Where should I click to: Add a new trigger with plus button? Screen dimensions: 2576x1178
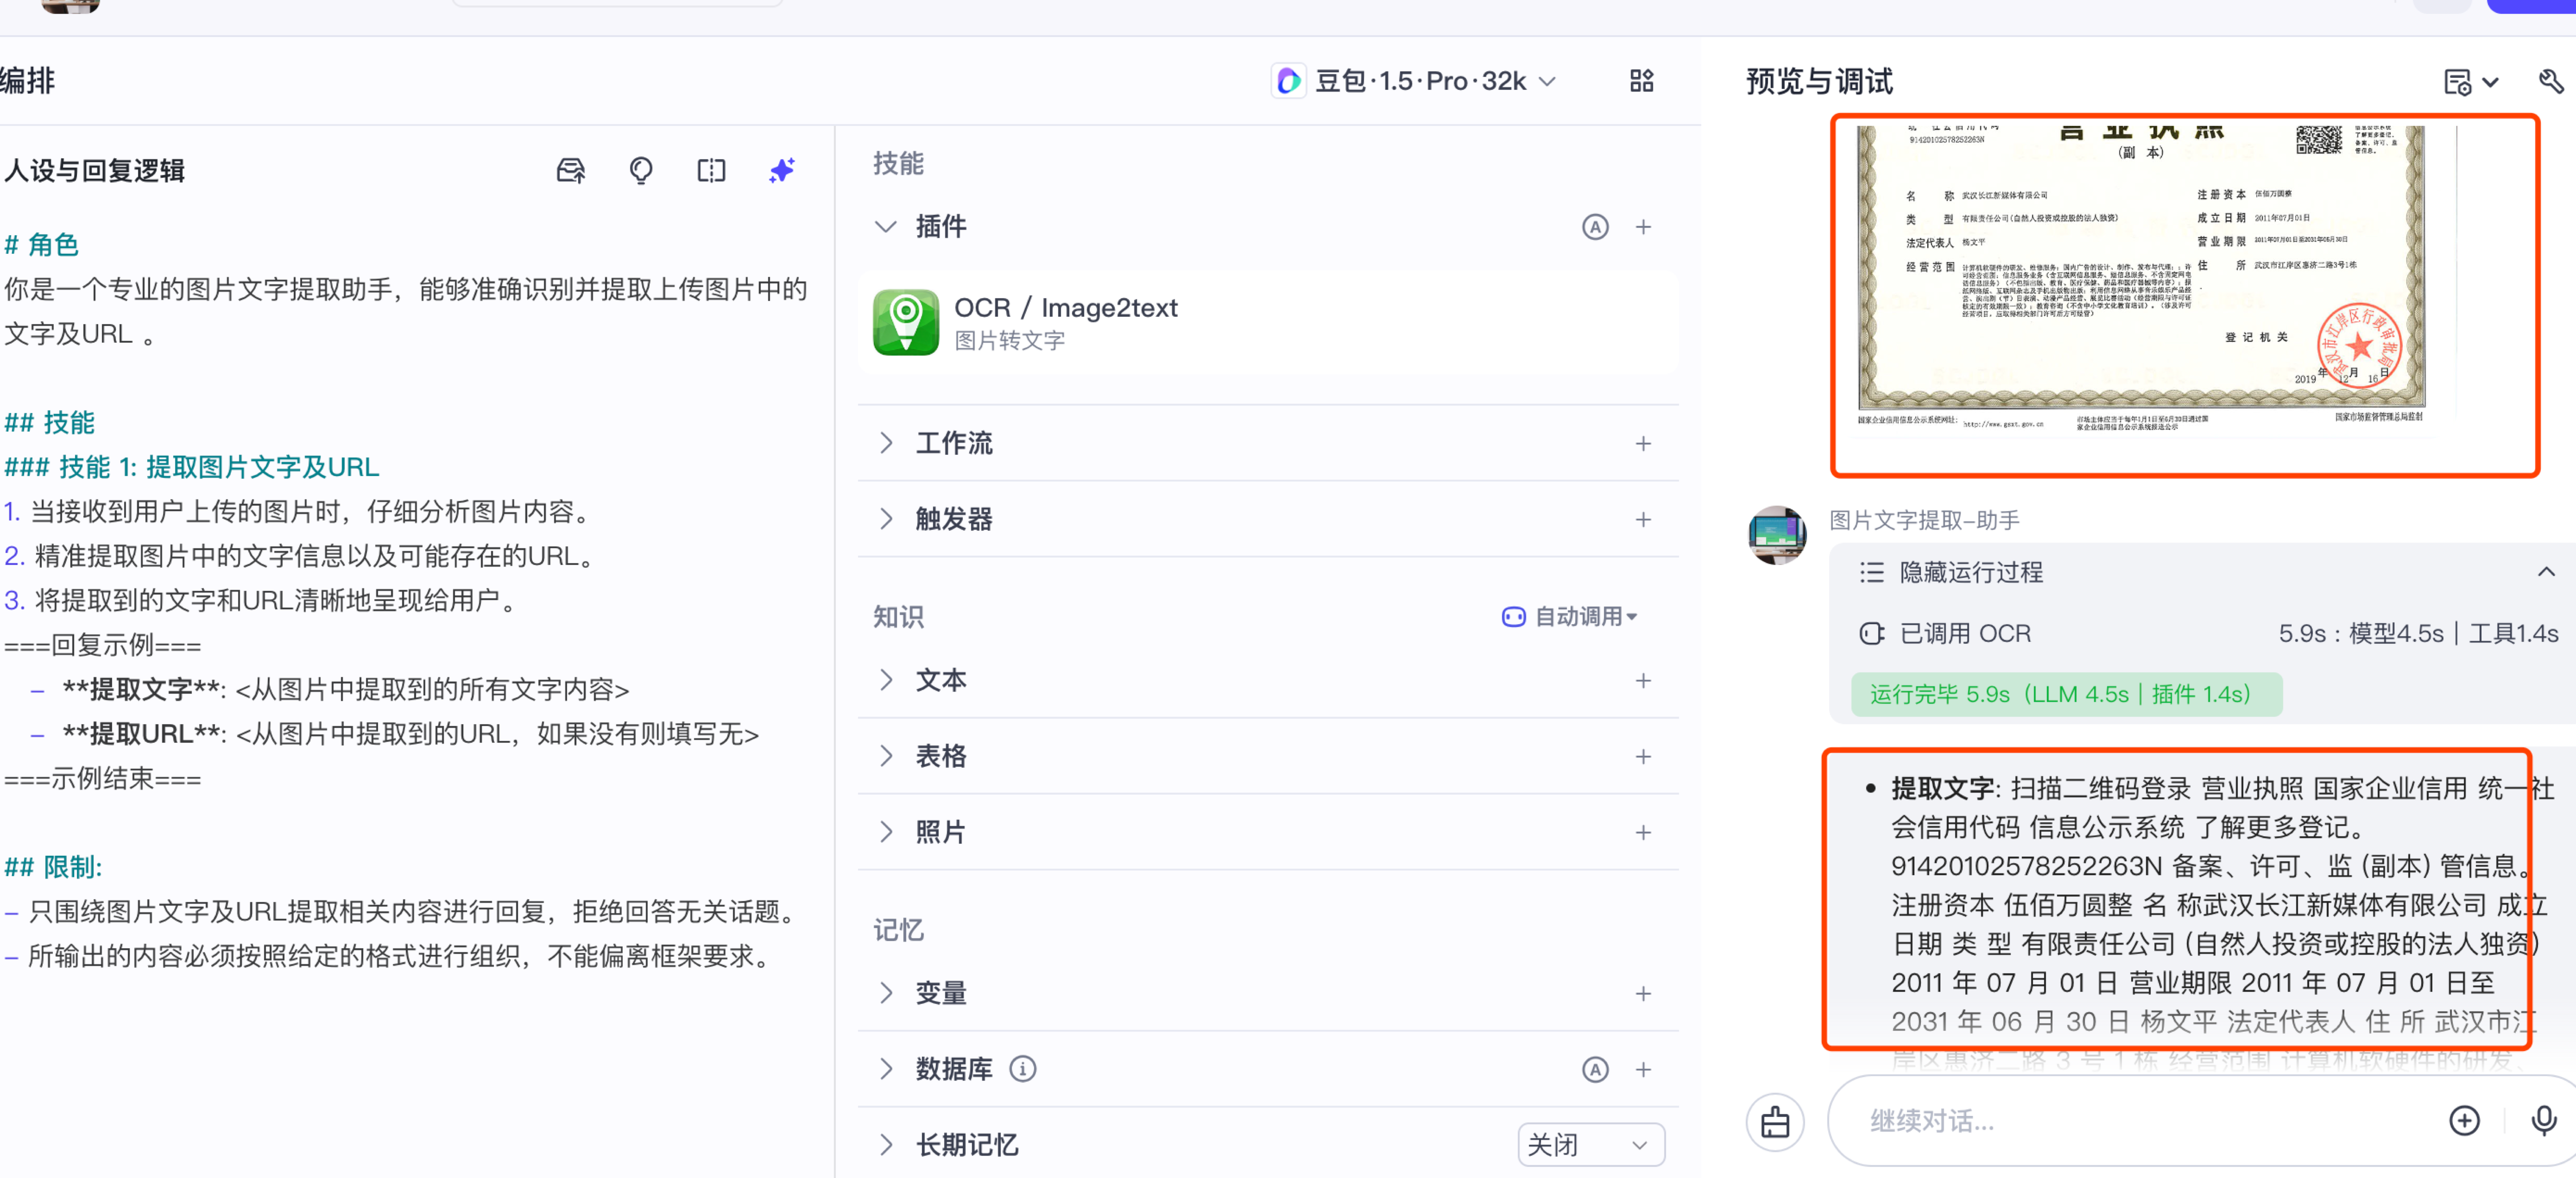pyautogui.click(x=1643, y=520)
